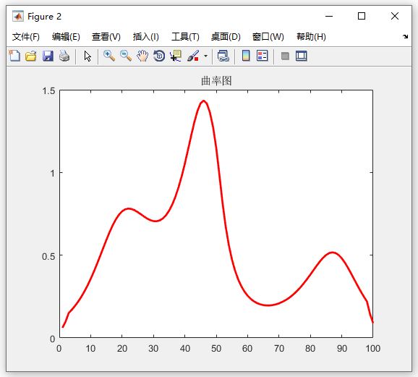Screen dimensions: 418x377
Task: Activate the Zoom In magnifier tool
Action: click(109, 56)
